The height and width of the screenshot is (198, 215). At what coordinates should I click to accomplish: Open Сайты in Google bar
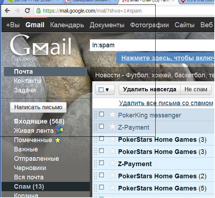tap(185, 25)
